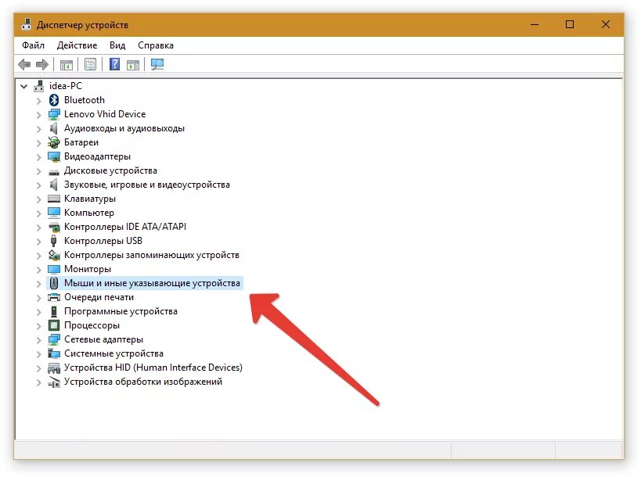641x477 pixels.
Task: Click the Мониторы monitor icon
Action: (54, 269)
